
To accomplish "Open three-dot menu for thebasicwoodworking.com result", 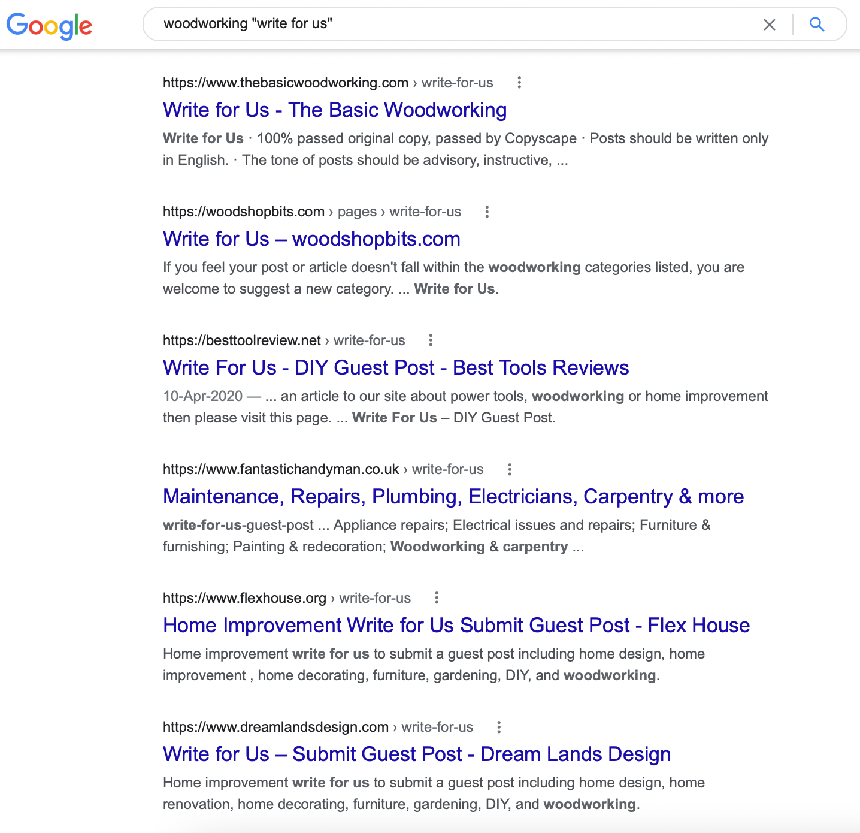I will [x=519, y=83].
